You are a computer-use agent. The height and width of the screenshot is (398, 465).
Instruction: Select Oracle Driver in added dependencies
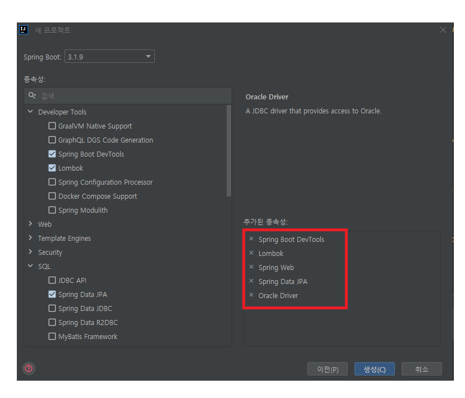(278, 296)
